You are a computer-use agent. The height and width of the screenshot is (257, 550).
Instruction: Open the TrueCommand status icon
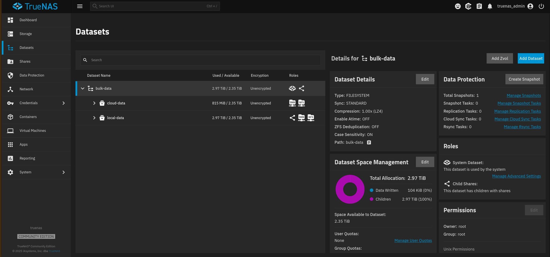click(468, 6)
